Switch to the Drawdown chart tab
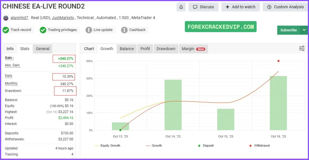The width and height of the screenshot is (309, 160). pyautogui.click(x=166, y=49)
